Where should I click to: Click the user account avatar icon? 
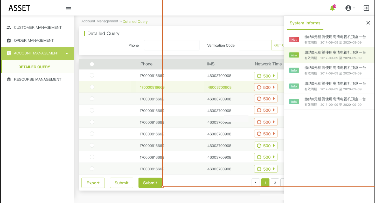[x=348, y=8]
